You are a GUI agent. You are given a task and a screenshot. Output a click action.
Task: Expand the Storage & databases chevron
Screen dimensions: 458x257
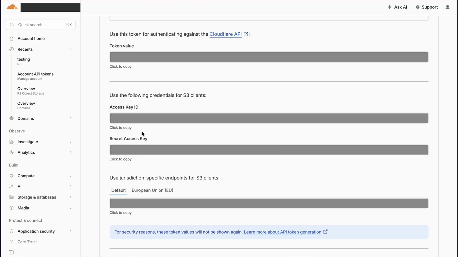click(x=70, y=197)
